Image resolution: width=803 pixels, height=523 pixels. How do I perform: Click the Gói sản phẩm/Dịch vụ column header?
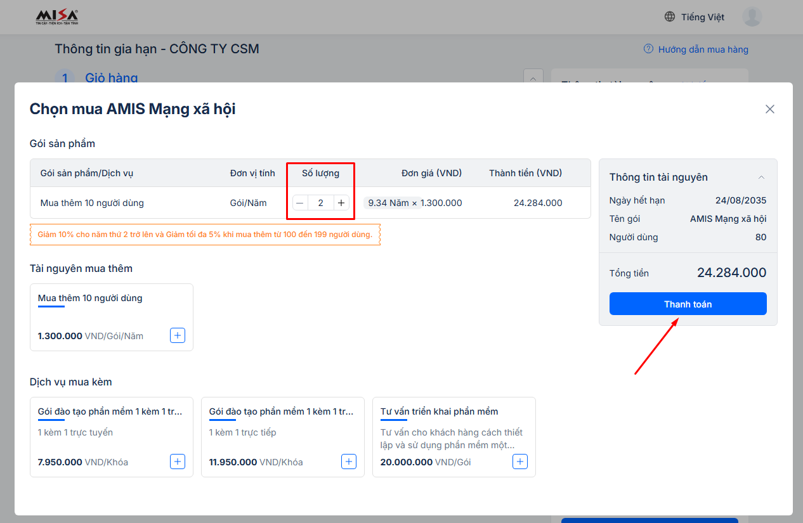pos(87,173)
